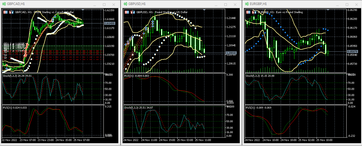Open one-click trading panel on GBPUSD chart
Screen dimensions: 362x146
click(127, 12)
